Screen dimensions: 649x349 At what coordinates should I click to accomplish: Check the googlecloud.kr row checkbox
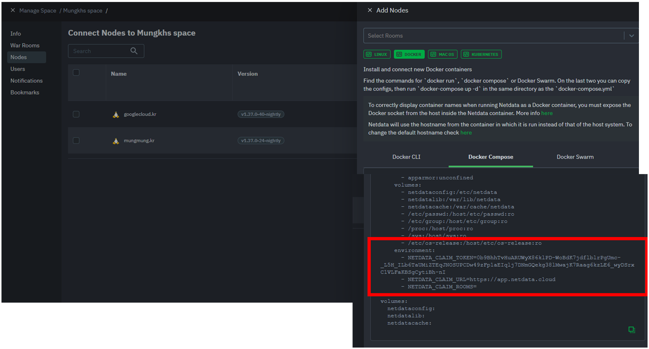tap(76, 114)
